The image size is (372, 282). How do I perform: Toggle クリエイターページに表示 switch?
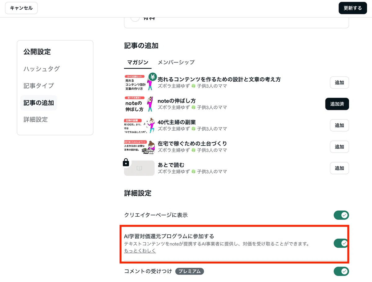[341, 215]
